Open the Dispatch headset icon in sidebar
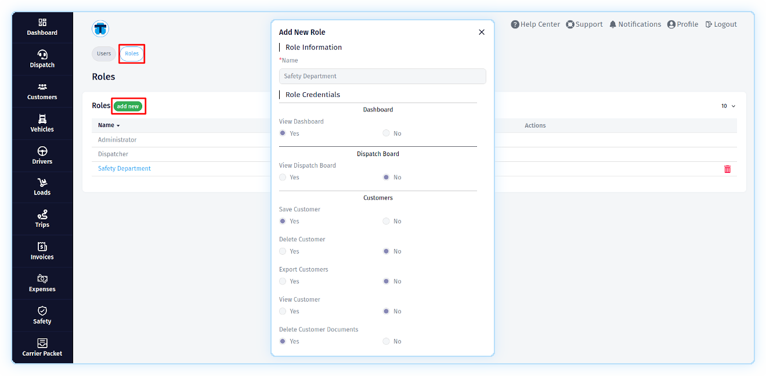 pos(42,55)
